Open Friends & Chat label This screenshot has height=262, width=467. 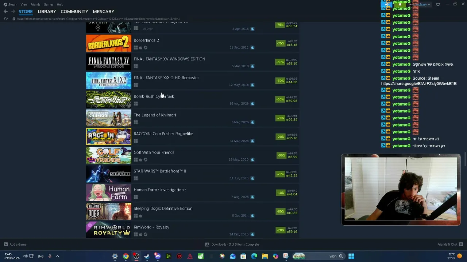point(447,245)
